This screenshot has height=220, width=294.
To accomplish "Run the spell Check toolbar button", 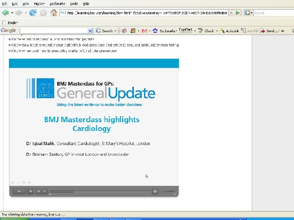I will click(206, 31).
